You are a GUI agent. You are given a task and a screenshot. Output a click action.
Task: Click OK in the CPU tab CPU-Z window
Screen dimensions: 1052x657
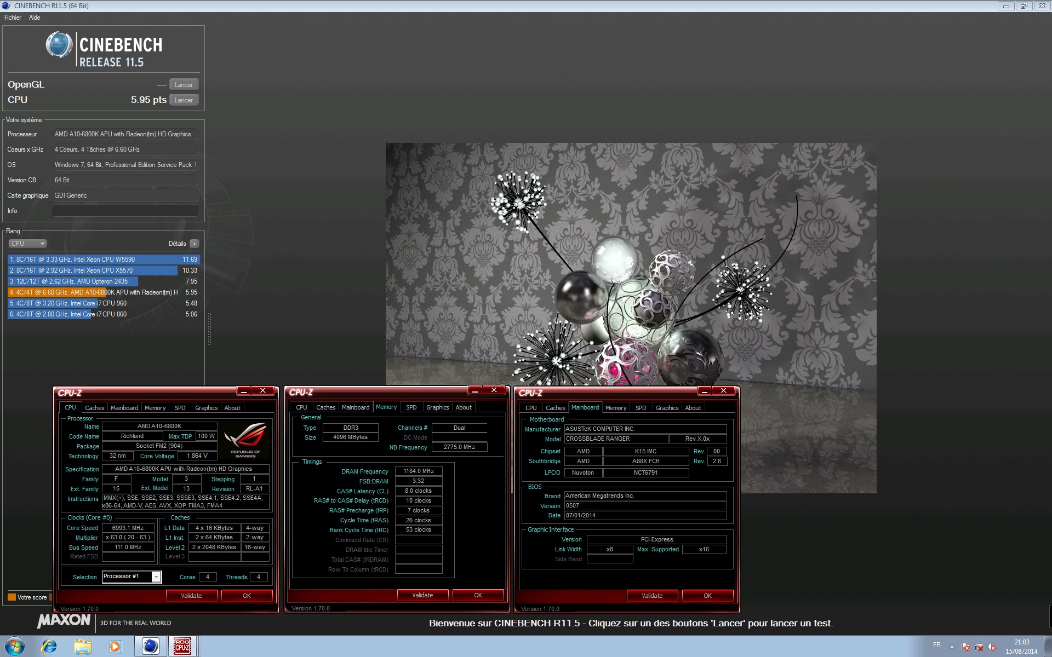247,596
